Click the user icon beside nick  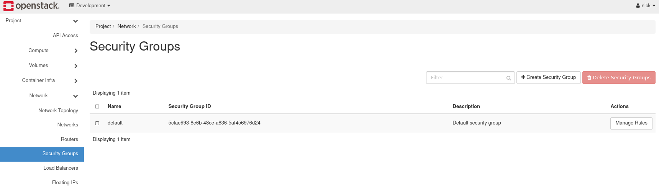click(x=638, y=6)
